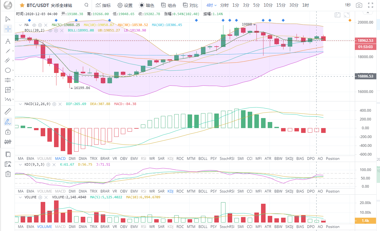380x231 pixels.
Task: Select the horizontal lines pitchfork tool
Action: pos(8,80)
